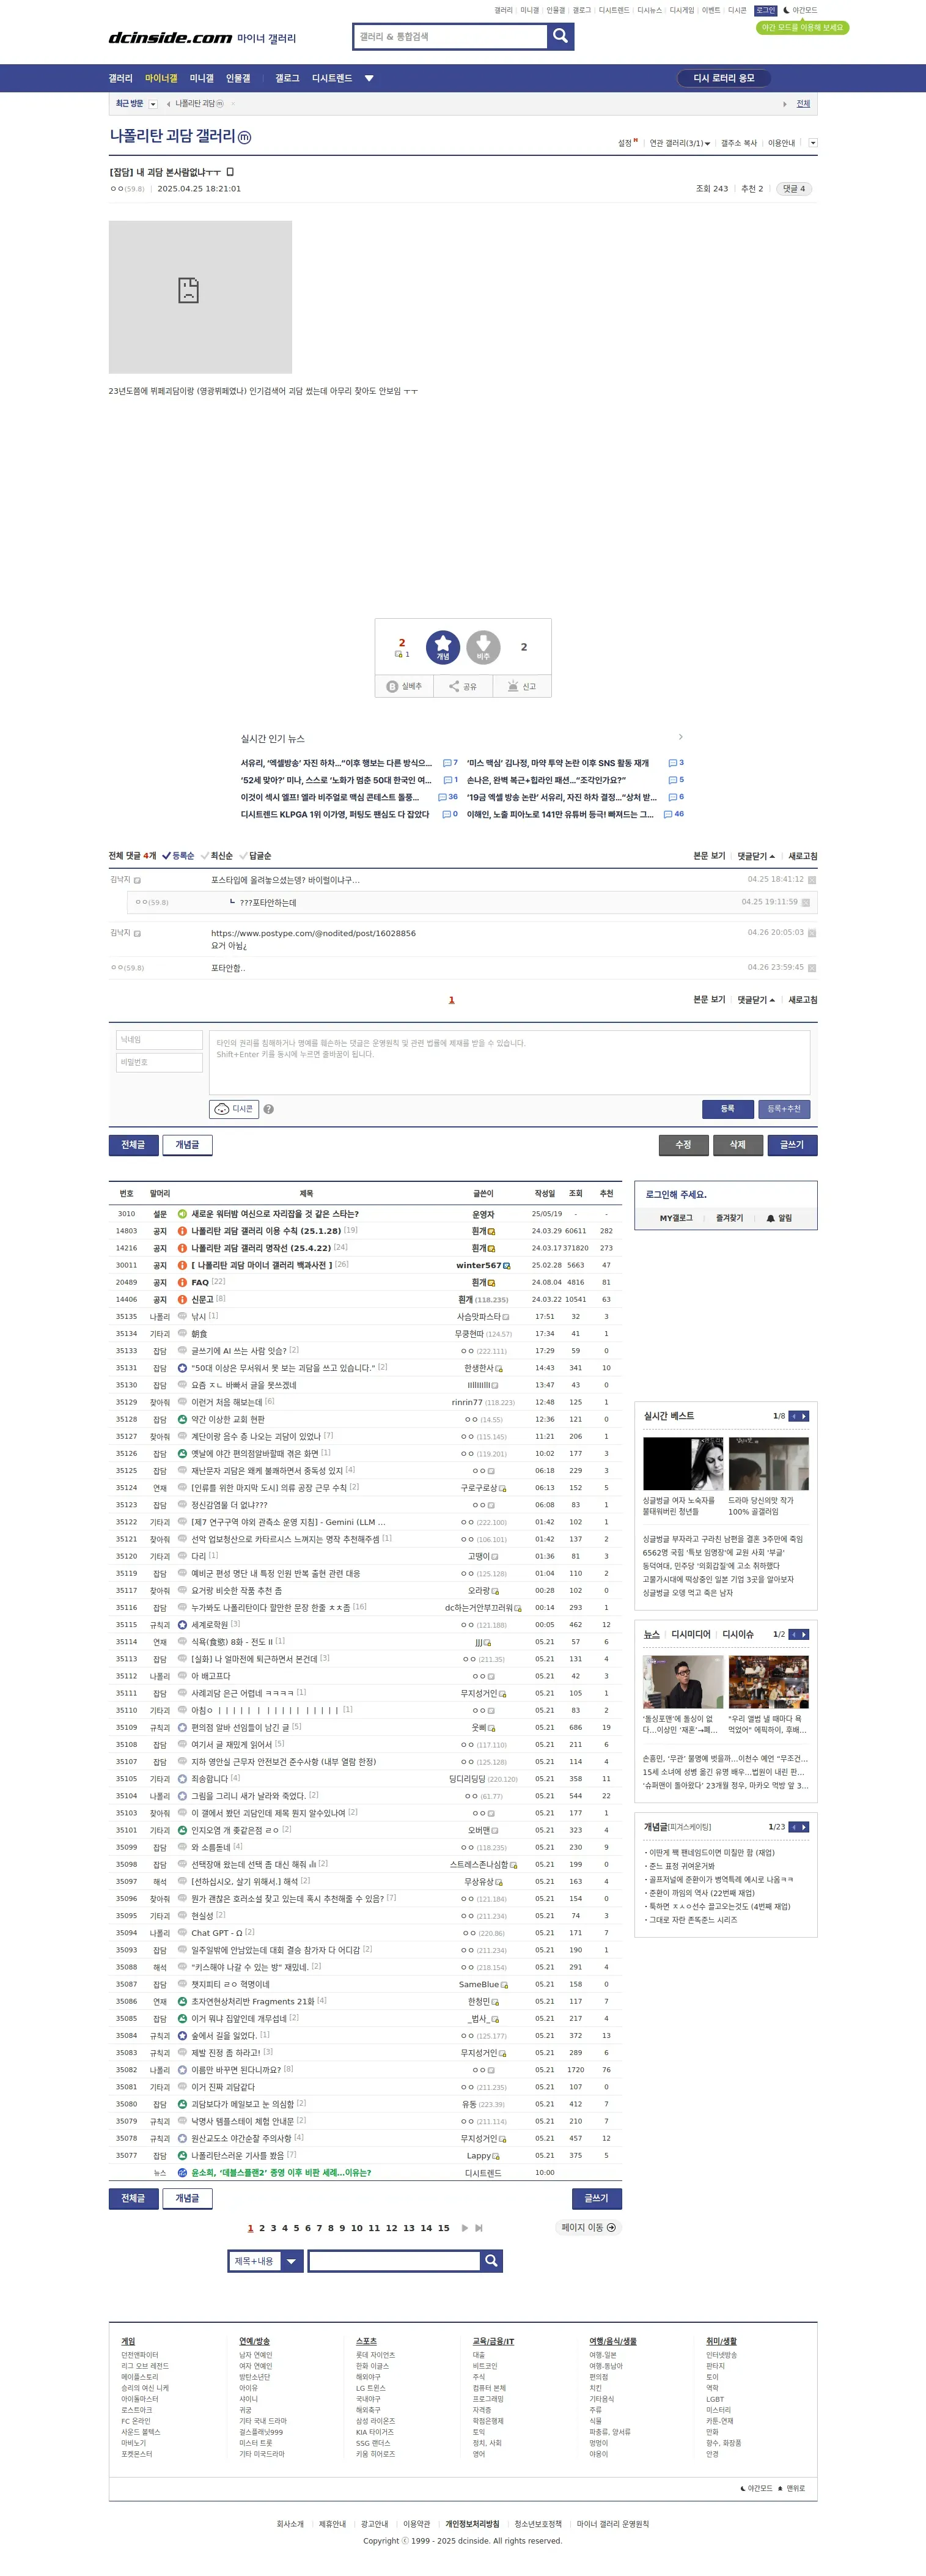926x2576 pixels.
Task: Next page arrow in 개념글 panel
Action: tap(804, 1827)
